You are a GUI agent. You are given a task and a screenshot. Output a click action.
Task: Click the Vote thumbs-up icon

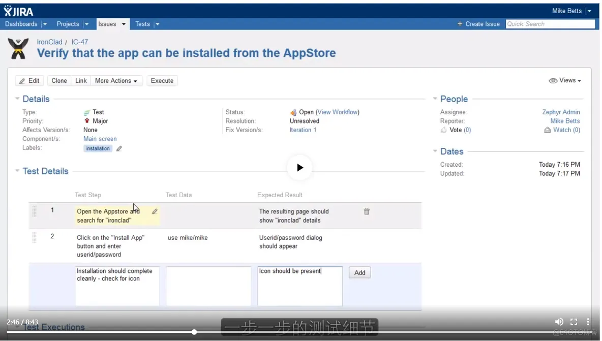click(444, 130)
